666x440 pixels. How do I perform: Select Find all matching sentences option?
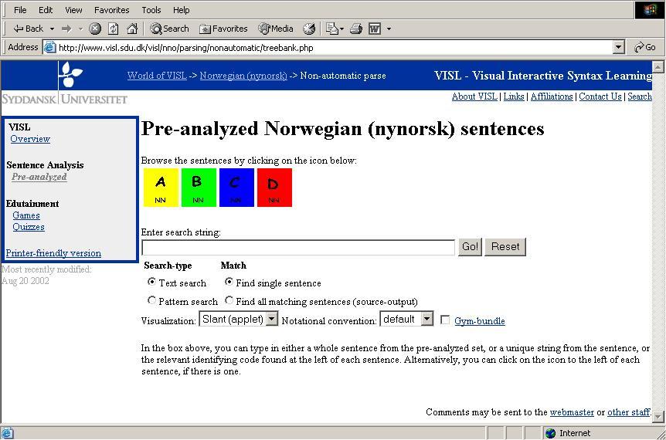229,301
